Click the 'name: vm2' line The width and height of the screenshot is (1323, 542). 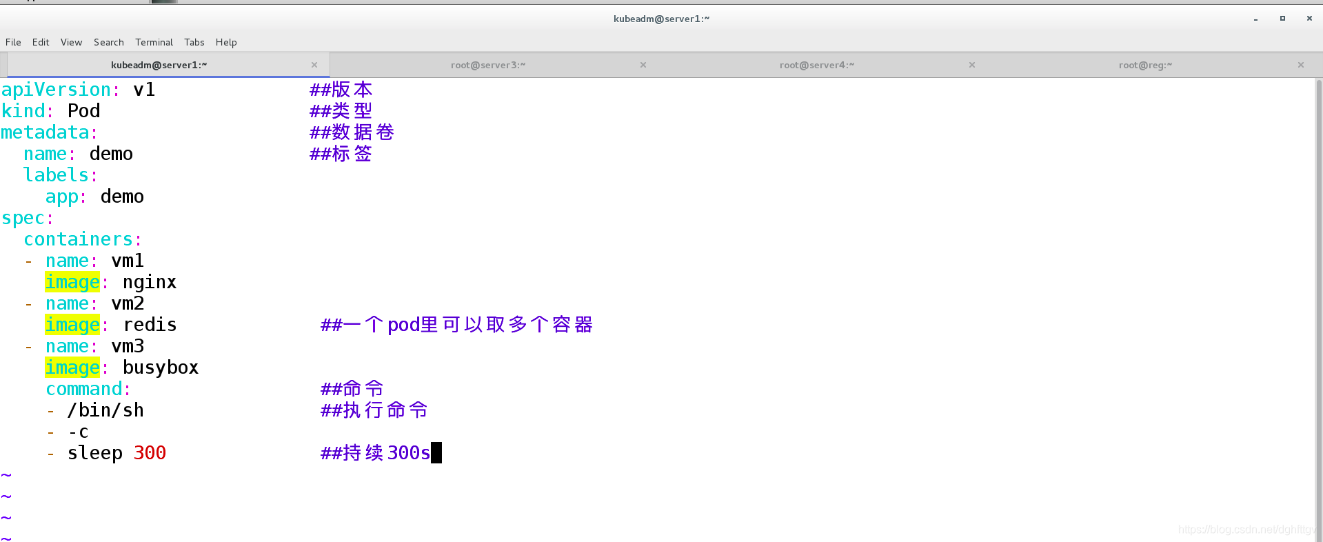coord(94,303)
